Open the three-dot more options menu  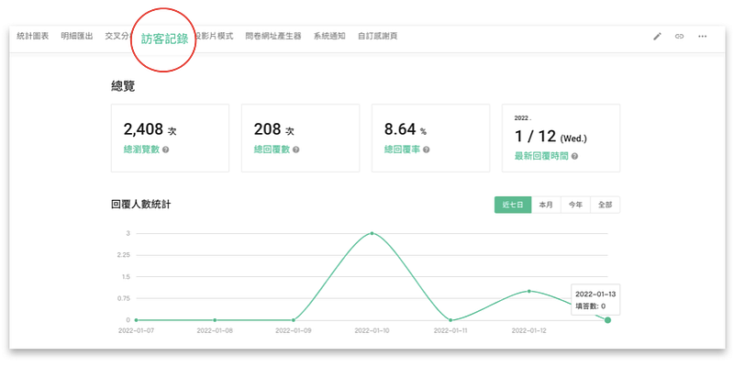point(702,37)
